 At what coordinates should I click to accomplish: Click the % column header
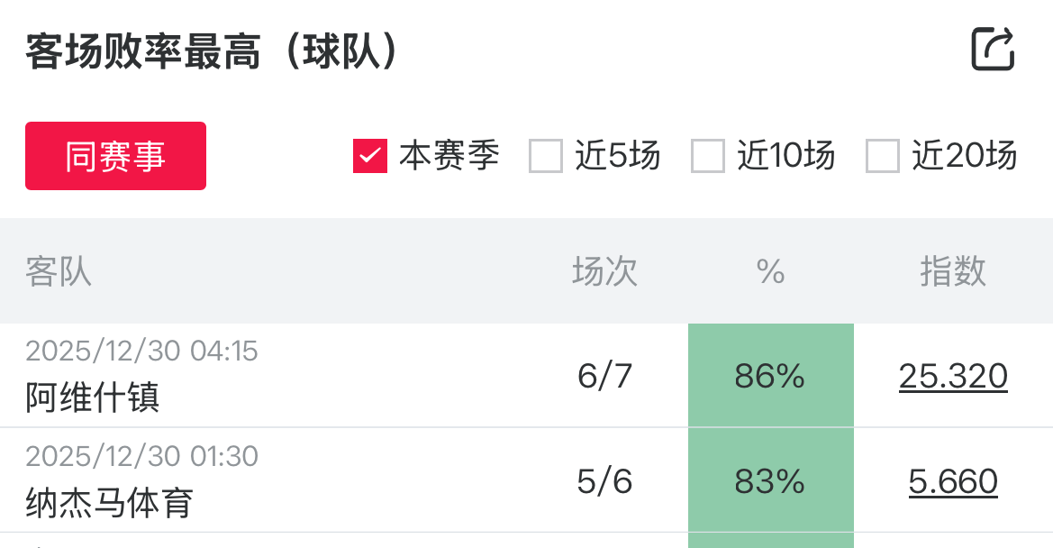click(770, 271)
